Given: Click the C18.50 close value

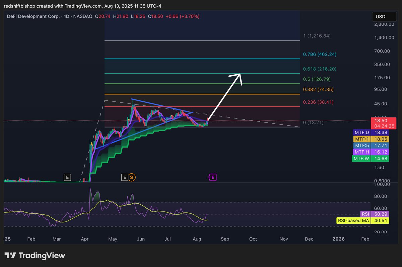Looking at the screenshot, I should 155,16.
